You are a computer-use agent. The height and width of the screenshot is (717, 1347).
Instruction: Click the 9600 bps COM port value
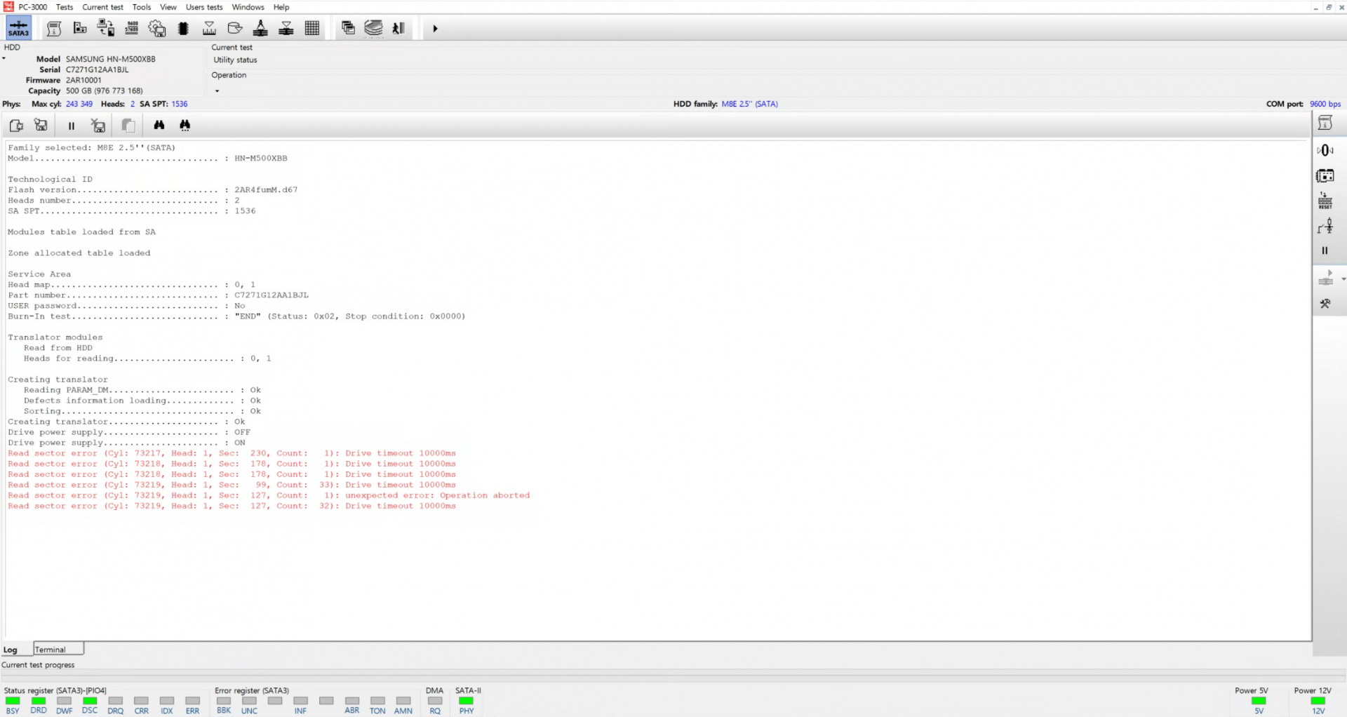coord(1325,104)
